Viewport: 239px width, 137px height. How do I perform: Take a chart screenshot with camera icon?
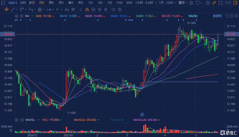click(208, 3)
